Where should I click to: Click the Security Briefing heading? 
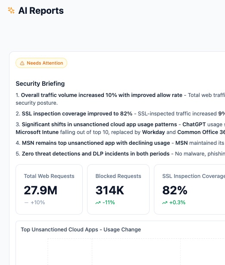pyautogui.click(x=40, y=84)
